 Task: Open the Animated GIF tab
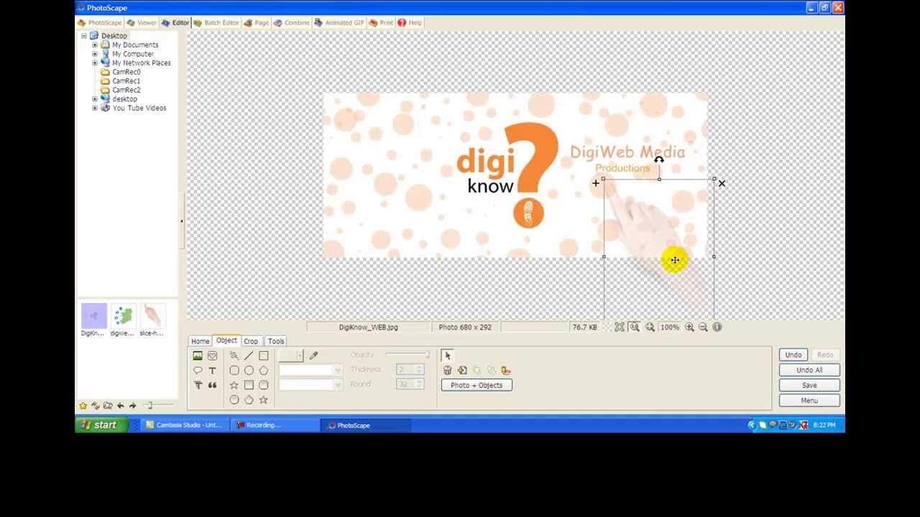click(339, 22)
